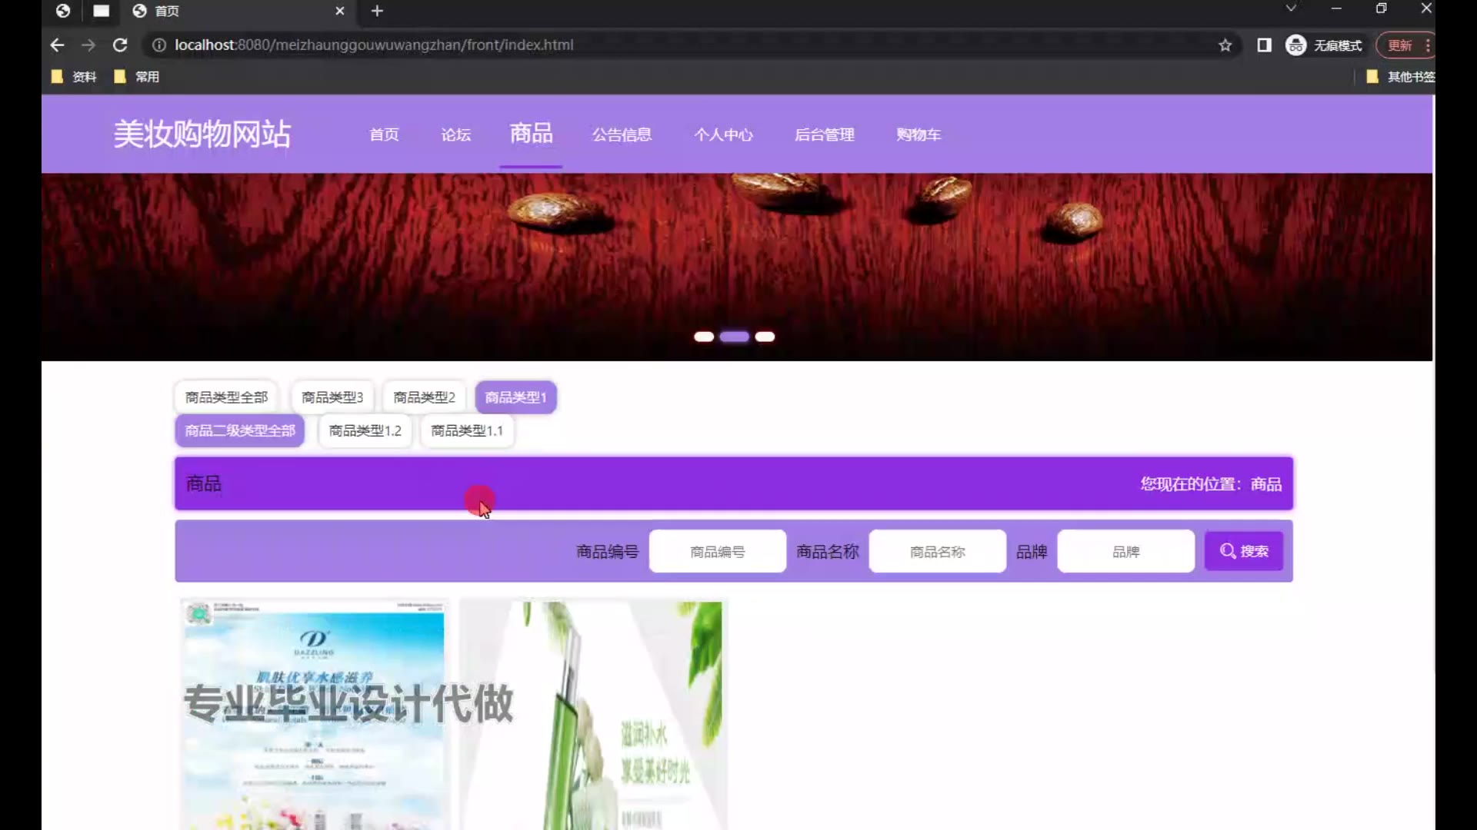Open the 其他书签 bookmarks folder

click(1400, 77)
